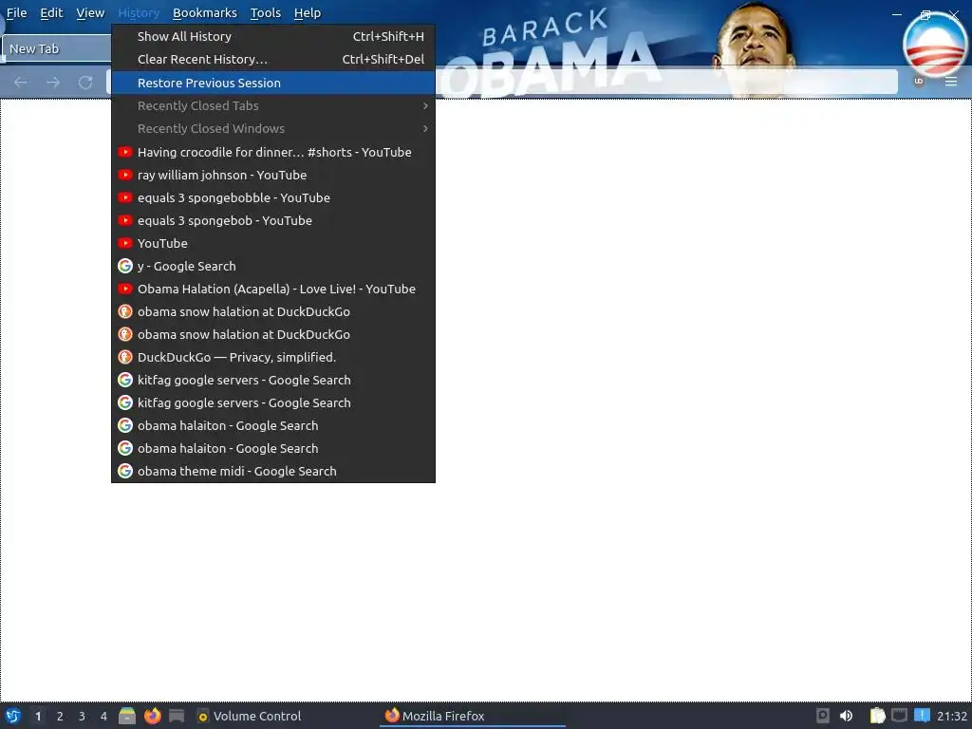Go forward with the forward arrow button

(x=53, y=82)
